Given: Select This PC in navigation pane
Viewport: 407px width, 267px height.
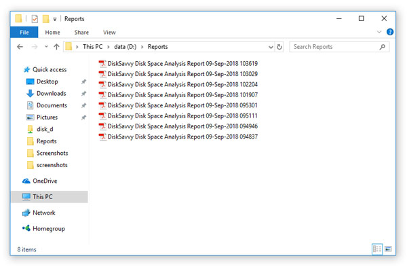Looking at the screenshot, I should [x=50, y=197].
